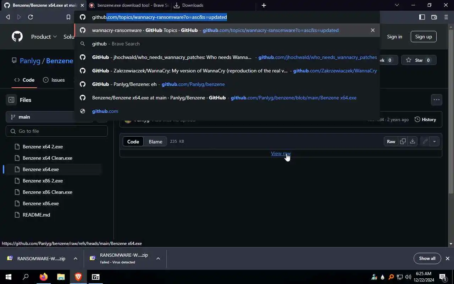Switch to Code view toggle
This screenshot has width=454, height=284.
click(133, 142)
